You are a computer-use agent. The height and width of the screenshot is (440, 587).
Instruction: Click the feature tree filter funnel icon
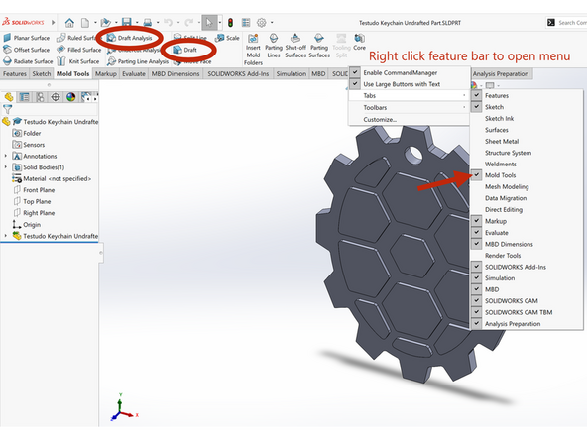8,109
